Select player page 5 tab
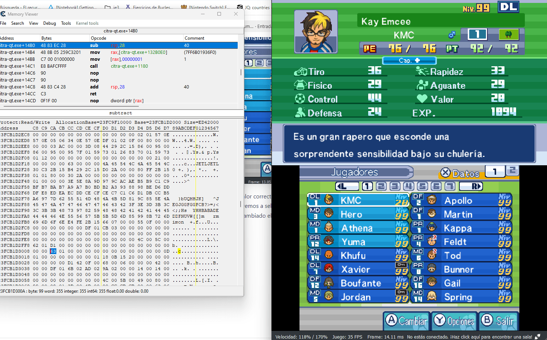This screenshot has height=340, width=547. pos(422,186)
